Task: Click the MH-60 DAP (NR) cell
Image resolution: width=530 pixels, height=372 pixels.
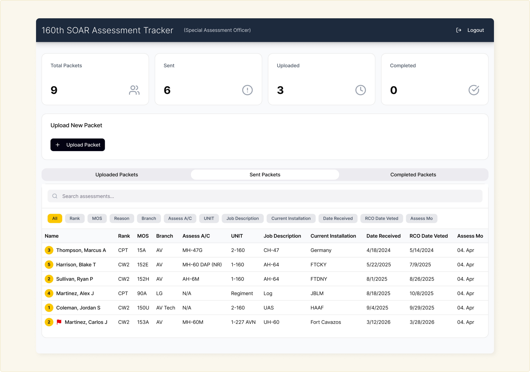Action: point(202,264)
